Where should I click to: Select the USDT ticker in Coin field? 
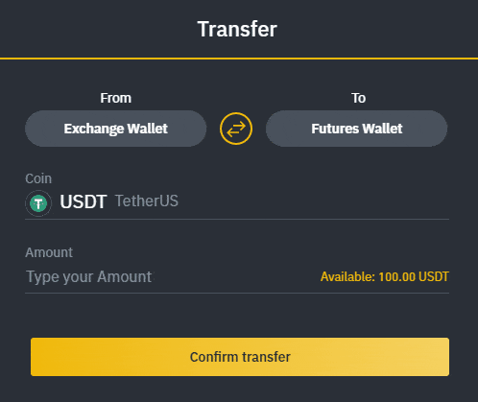coord(84,201)
